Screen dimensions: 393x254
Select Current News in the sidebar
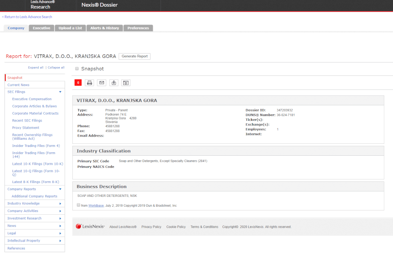18,85
